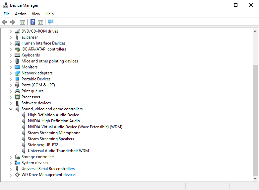
Task: Expand the Ports (COM & LPT) category
Action: [11, 85]
